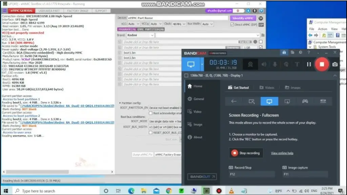Open the View online help link
The width and height of the screenshot is (347, 195).
(x=282, y=153)
